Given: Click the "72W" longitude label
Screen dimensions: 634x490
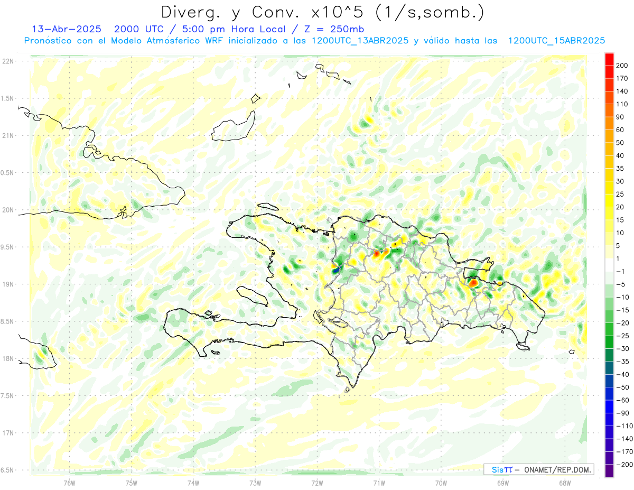Looking at the screenshot, I should coord(317,482).
